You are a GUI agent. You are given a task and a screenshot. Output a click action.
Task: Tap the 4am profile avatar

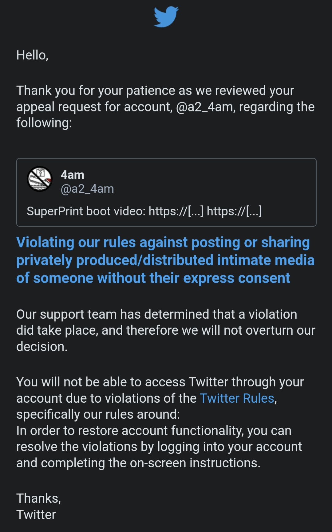click(x=40, y=179)
